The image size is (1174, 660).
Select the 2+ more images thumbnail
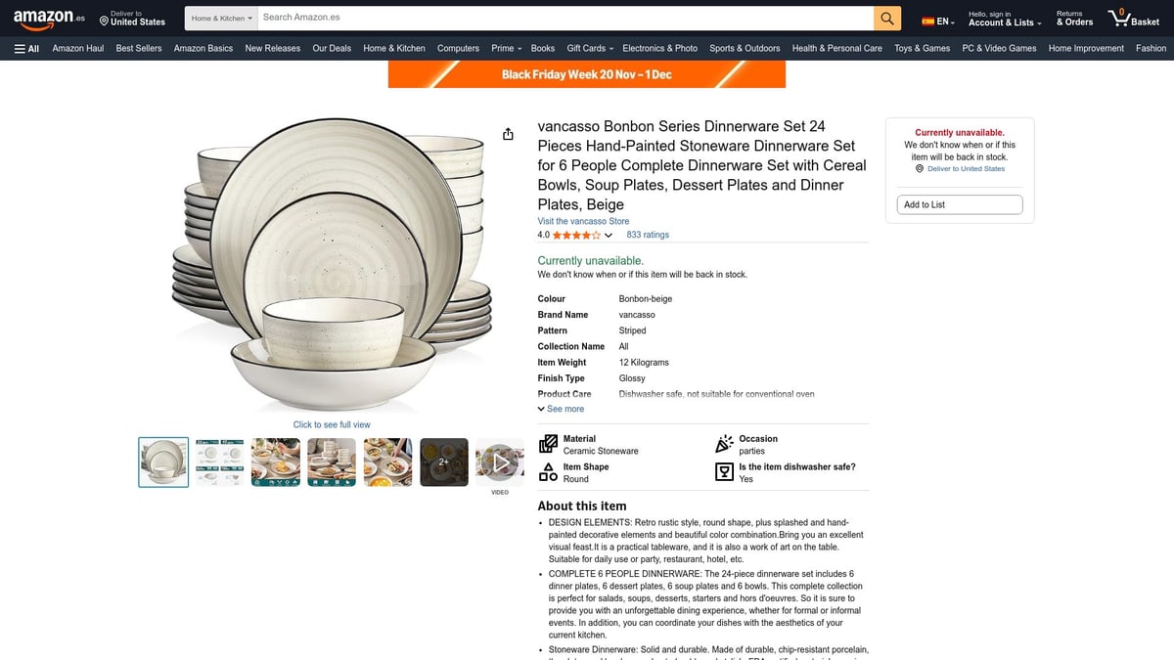pyautogui.click(x=443, y=462)
